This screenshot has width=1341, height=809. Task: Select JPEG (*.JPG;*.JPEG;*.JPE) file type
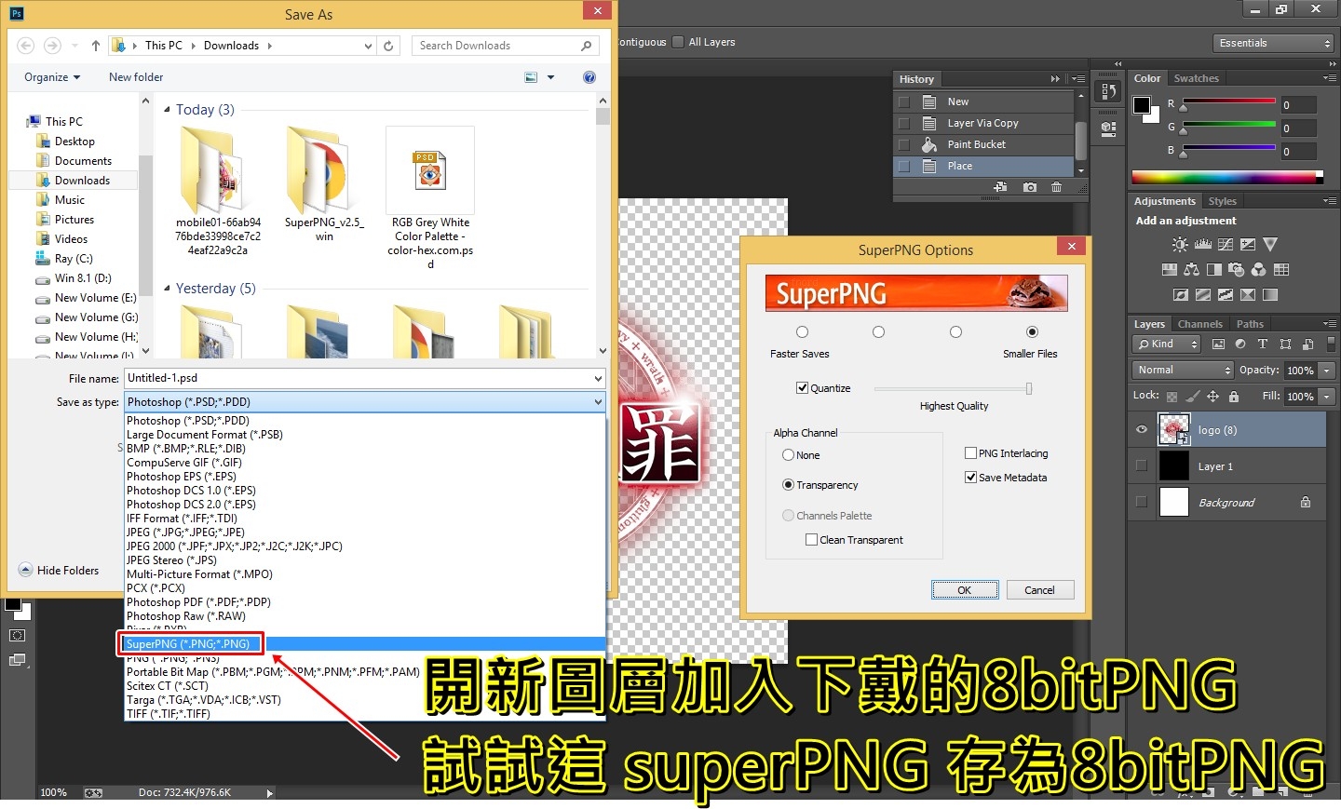(x=365, y=533)
